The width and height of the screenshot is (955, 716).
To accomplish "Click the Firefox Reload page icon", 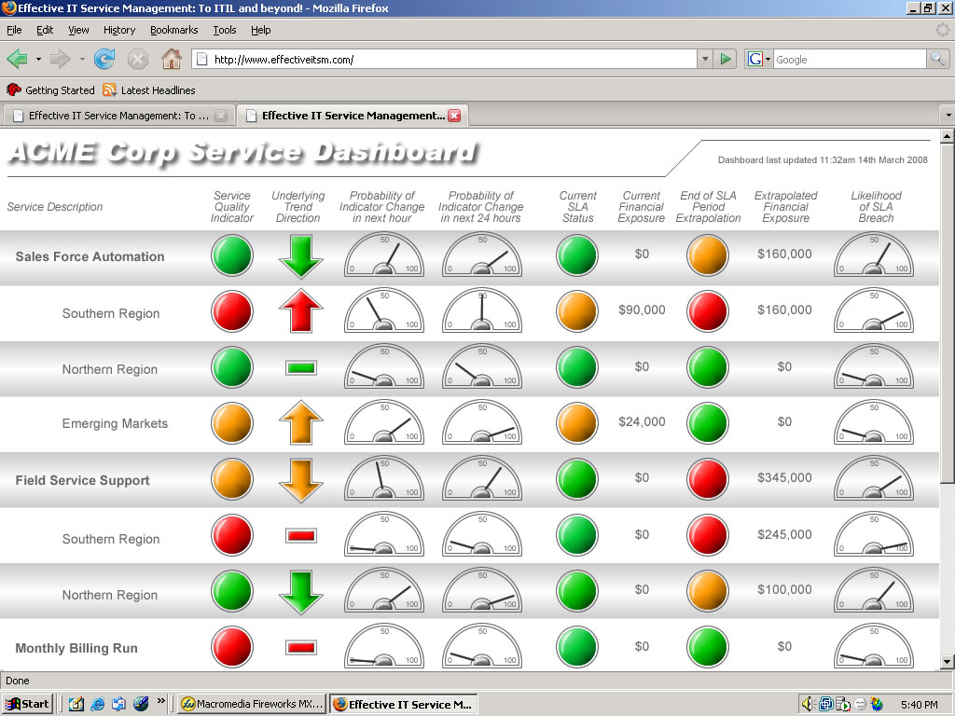I will (104, 60).
